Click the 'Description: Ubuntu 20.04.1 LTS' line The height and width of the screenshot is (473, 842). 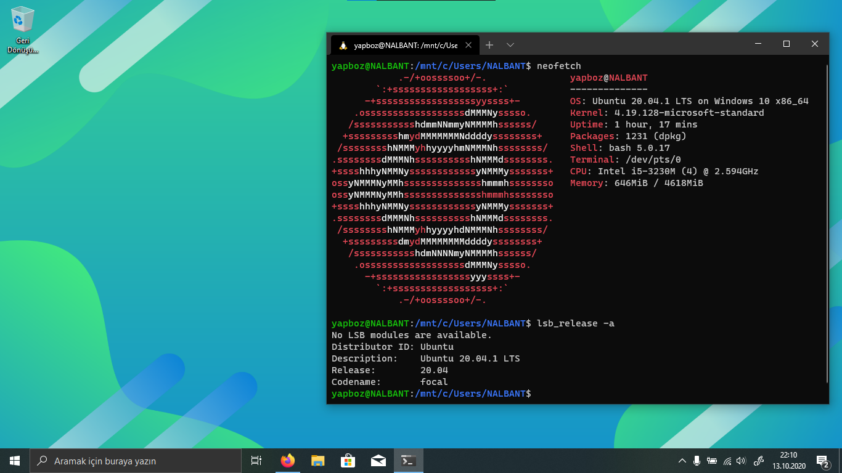tap(426, 358)
